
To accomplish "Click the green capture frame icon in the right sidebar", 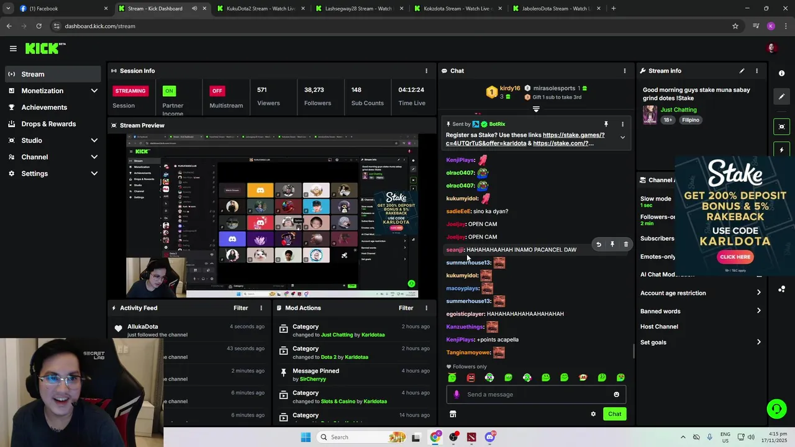I will point(781,127).
